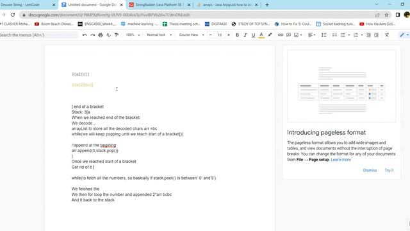Click the line arr.append(0,stack.pop())
410x231 pixels.
click(95, 151)
